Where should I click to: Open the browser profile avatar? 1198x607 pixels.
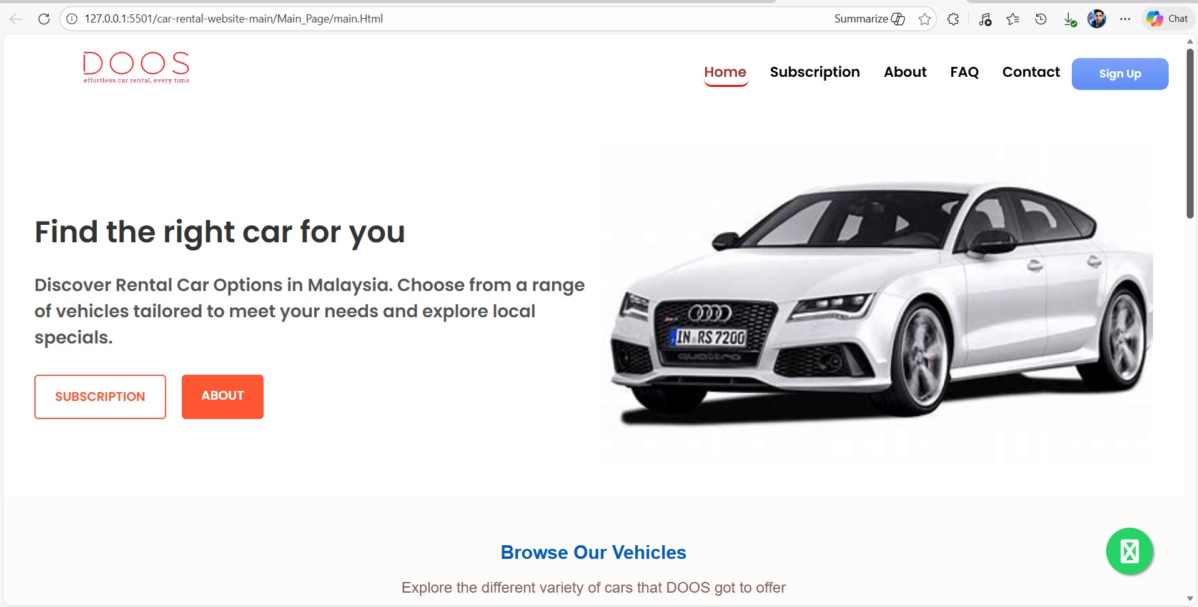pos(1097,19)
